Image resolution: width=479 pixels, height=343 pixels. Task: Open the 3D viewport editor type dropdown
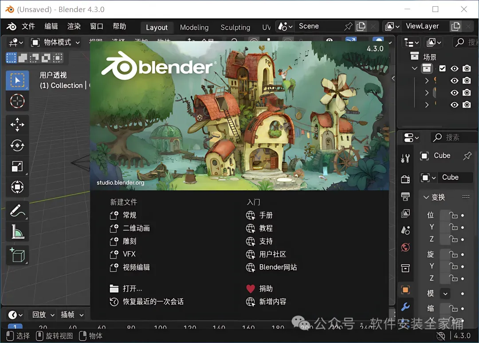[16, 42]
